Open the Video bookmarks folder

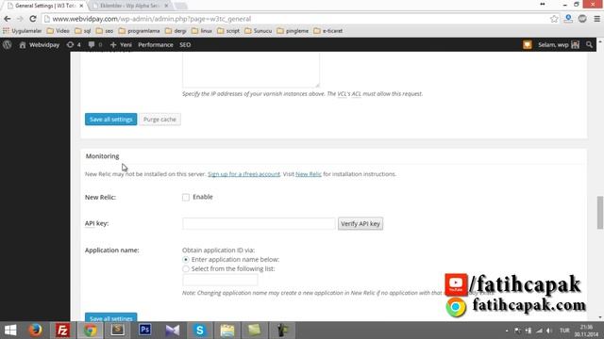point(58,31)
